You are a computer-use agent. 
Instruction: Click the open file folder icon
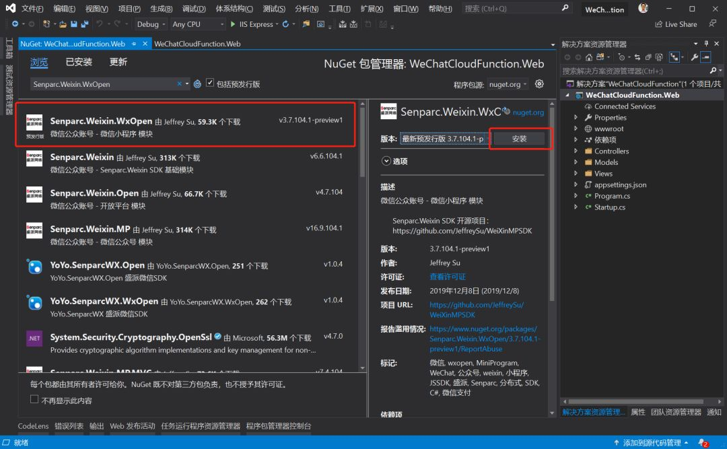pos(63,24)
